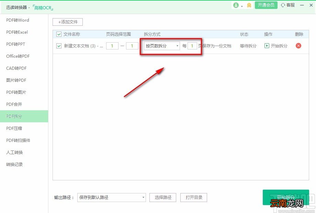
Task: Click the 等待拆分 status text
Action: click(x=248, y=46)
